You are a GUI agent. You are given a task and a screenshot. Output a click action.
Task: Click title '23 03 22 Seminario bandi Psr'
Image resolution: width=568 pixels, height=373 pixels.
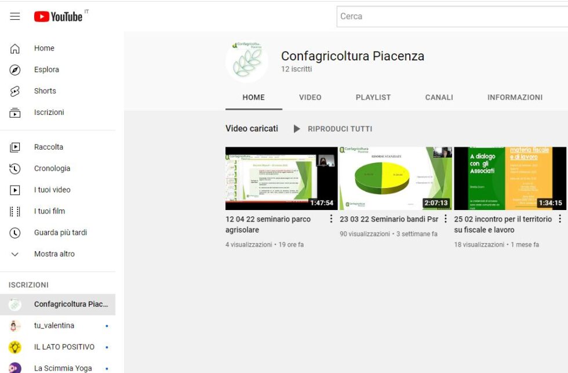tap(389, 219)
